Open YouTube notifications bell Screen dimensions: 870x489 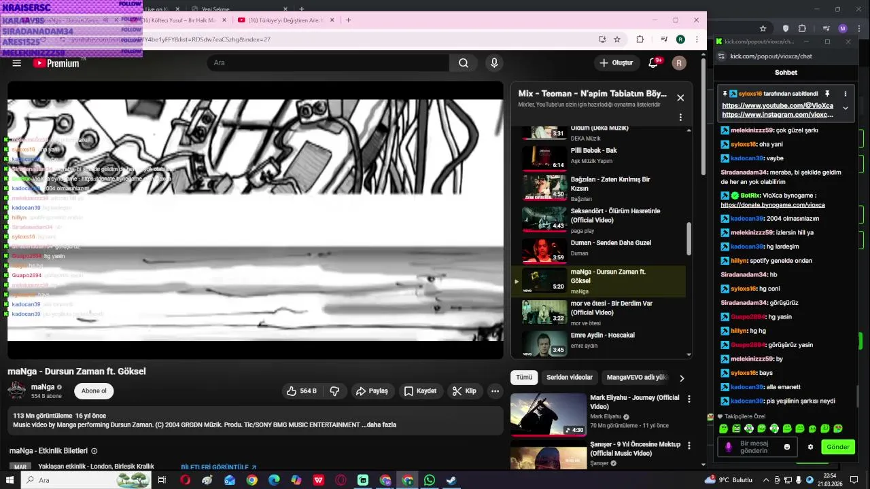click(x=653, y=63)
